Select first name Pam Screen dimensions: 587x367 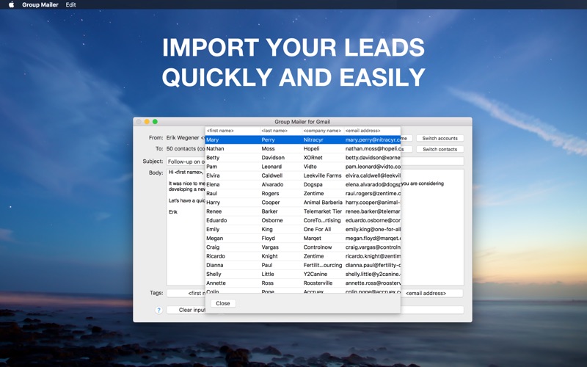(x=211, y=167)
